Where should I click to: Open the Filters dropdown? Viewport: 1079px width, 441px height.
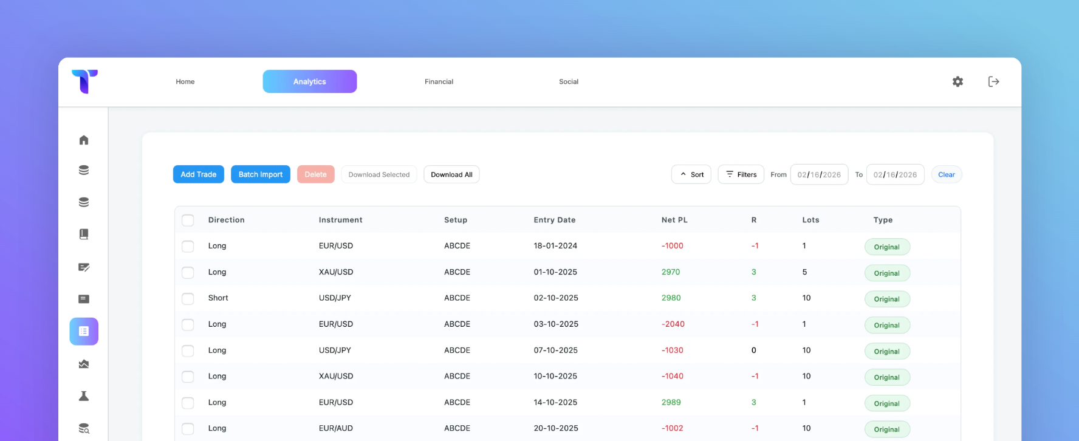coord(741,174)
